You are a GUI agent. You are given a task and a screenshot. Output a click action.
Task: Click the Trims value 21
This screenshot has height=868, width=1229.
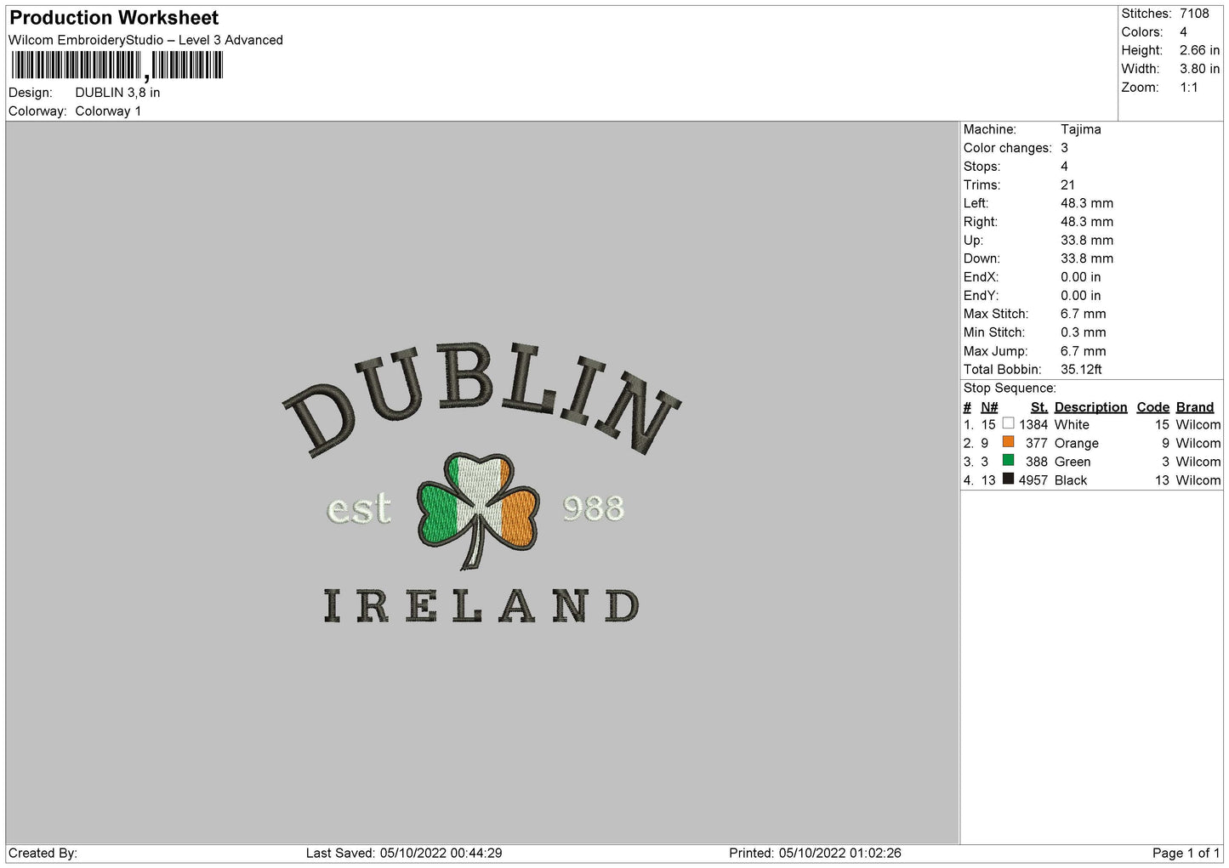point(1067,185)
